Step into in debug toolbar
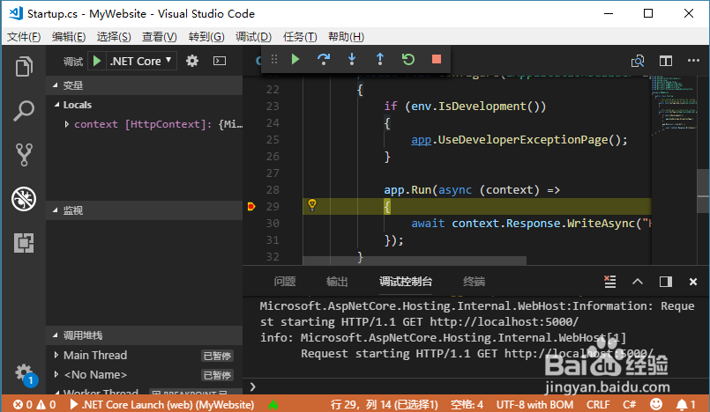This screenshot has height=412, width=710. click(352, 59)
